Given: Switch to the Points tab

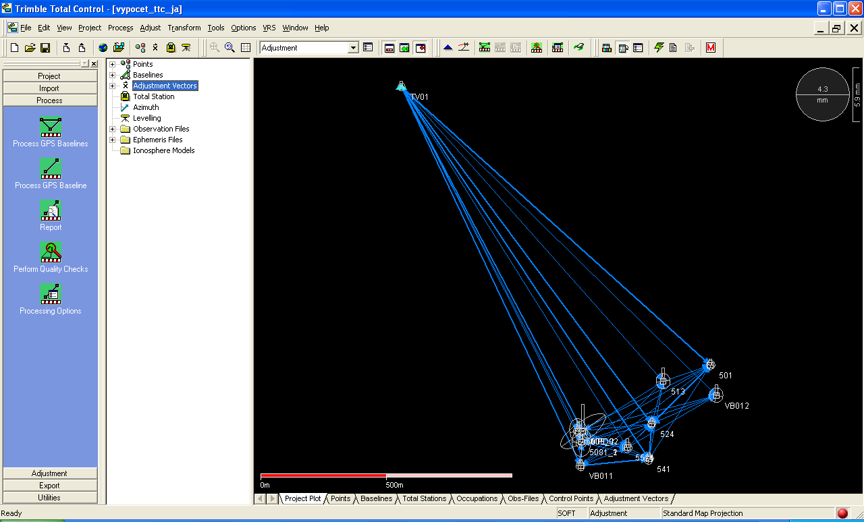Looking at the screenshot, I should pyautogui.click(x=340, y=498).
